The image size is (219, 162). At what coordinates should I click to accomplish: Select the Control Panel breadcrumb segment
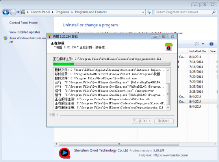tap(40, 12)
